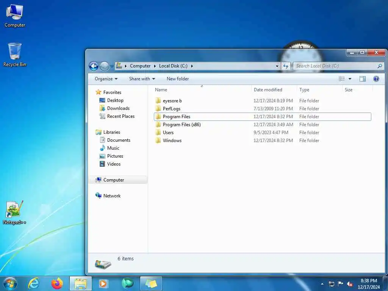
Task: Select the Program Files folder
Action: click(x=262, y=117)
